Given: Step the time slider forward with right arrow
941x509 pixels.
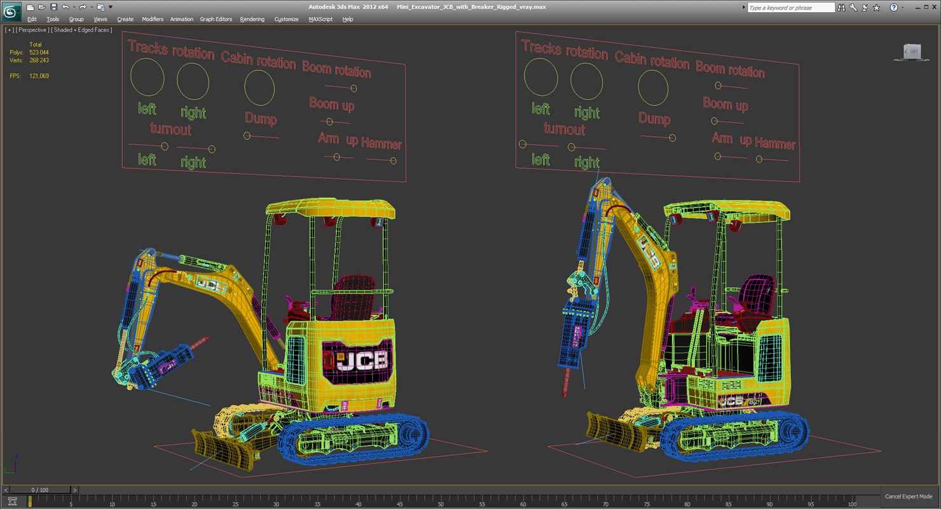Looking at the screenshot, I should click(74, 490).
